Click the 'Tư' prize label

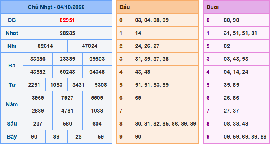point(12,85)
